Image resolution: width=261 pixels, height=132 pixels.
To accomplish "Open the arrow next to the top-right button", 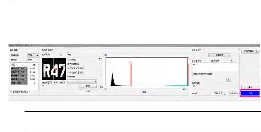I will point(258,51).
